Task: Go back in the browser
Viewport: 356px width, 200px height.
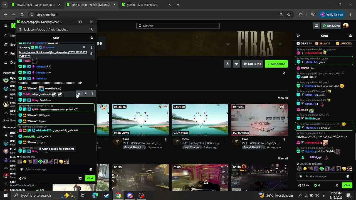Action: (x=5, y=15)
